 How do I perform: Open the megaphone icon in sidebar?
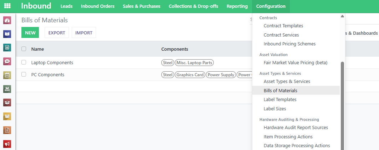pyautogui.click(x=7, y=144)
